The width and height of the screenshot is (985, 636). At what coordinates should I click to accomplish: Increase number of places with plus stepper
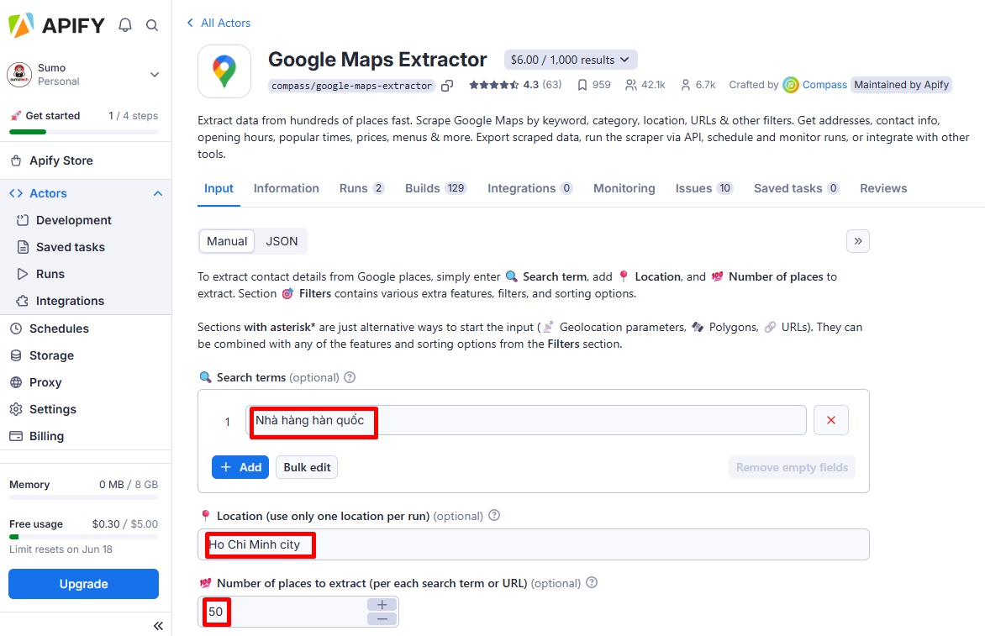click(382, 604)
